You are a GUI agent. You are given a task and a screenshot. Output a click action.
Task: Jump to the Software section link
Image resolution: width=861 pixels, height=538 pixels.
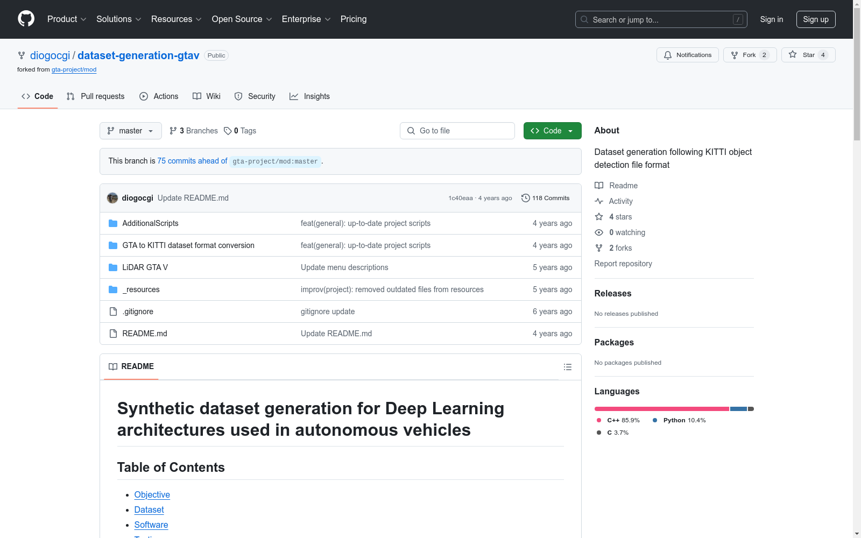click(151, 525)
